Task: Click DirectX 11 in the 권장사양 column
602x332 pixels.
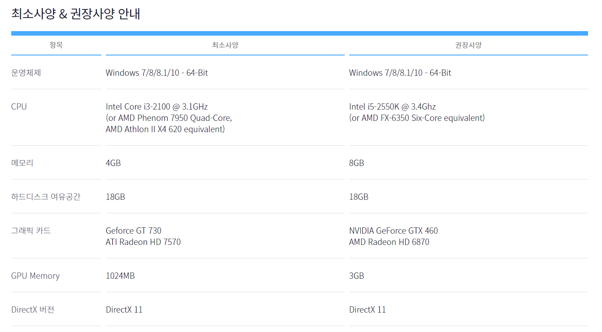Action: pos(368,309)
